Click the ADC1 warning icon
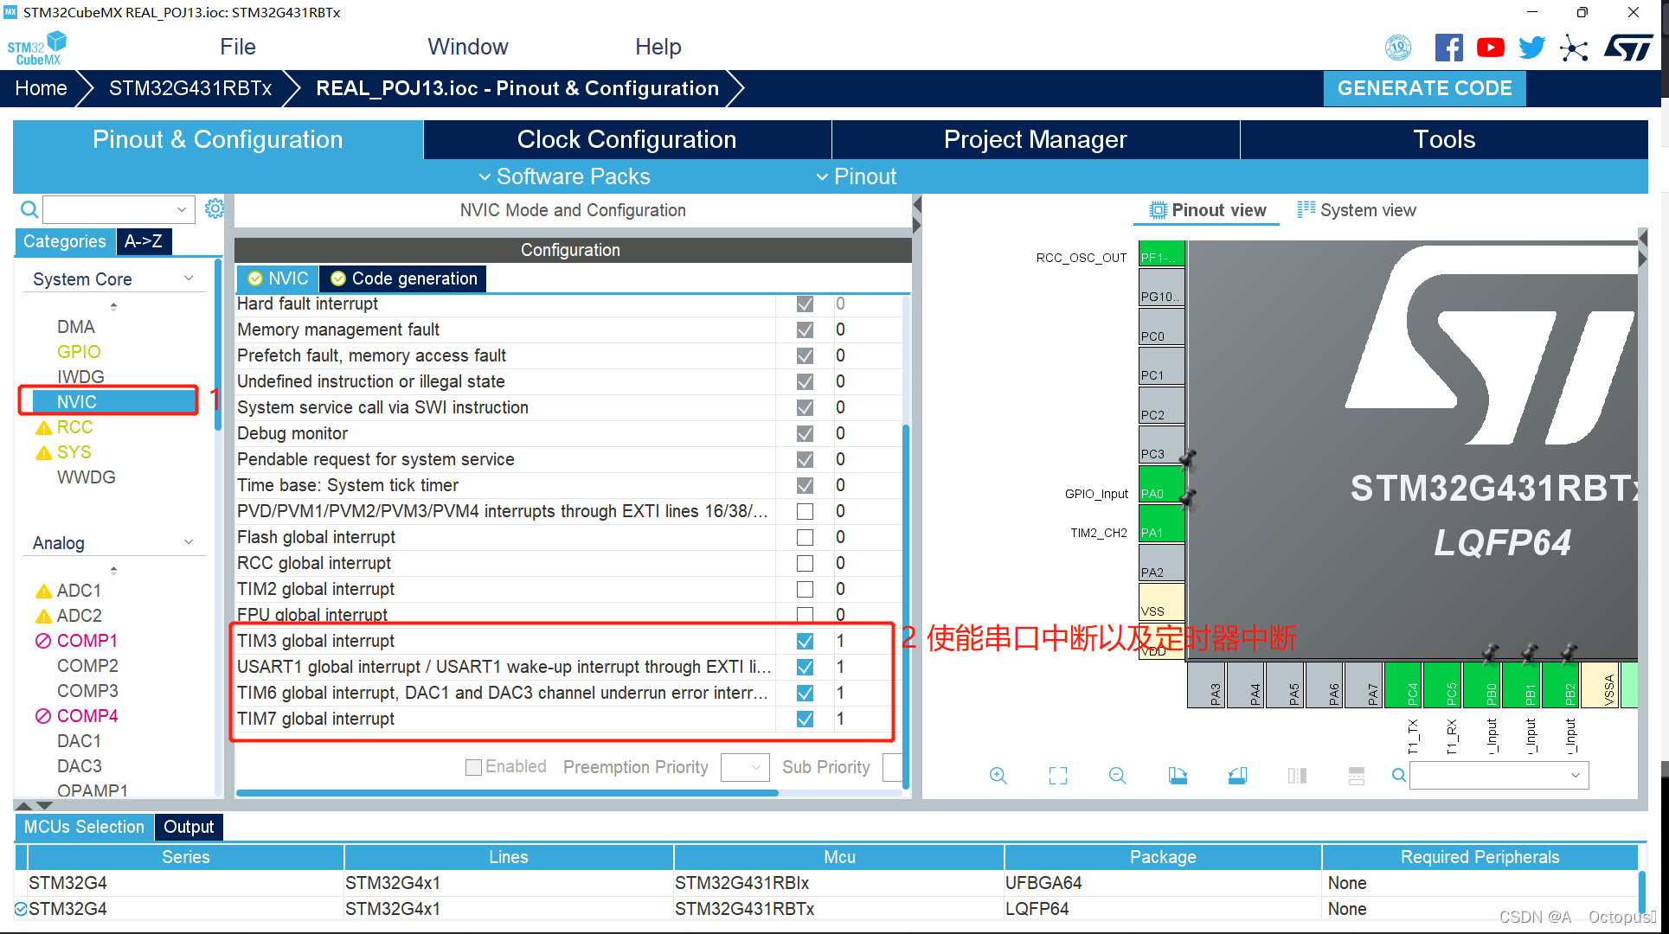The image size is (1669, 934). [x=43, y=592]
